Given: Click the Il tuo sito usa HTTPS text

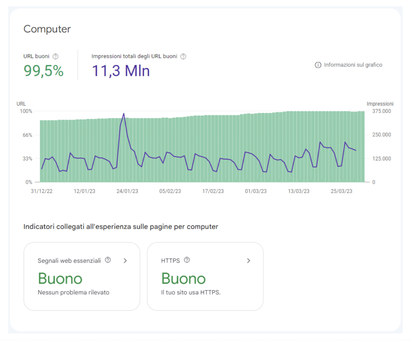Looking at the screenshot, I should pyautogui.click(x=191, y=293).
